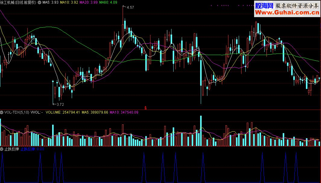This screenshot has height=183, width=321.
Task: Click the blue 止跌反弹: 0.00 value
Action: pyautogui.click(x=32, y=149)
